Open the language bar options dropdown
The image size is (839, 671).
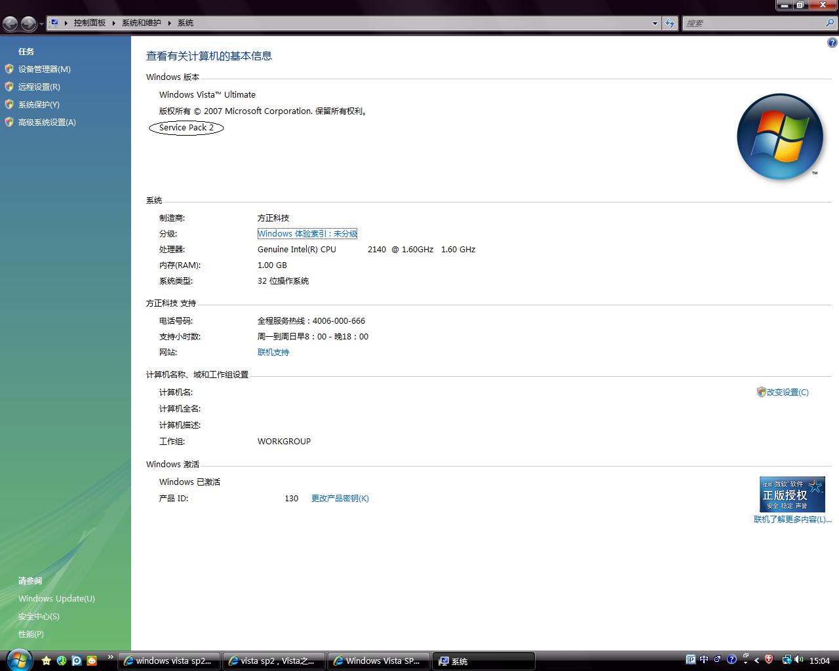click(x=744, y=662)
